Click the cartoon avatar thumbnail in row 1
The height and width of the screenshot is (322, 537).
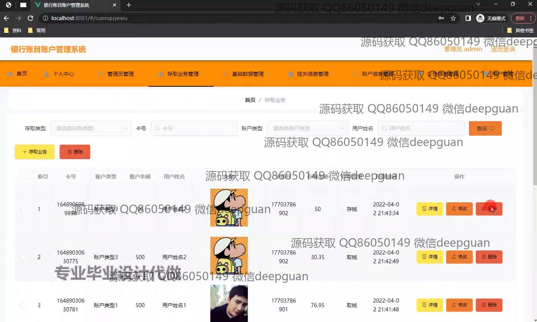point(229,208)
